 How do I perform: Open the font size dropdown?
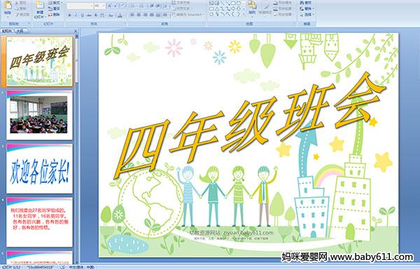[x=104, y=6]
